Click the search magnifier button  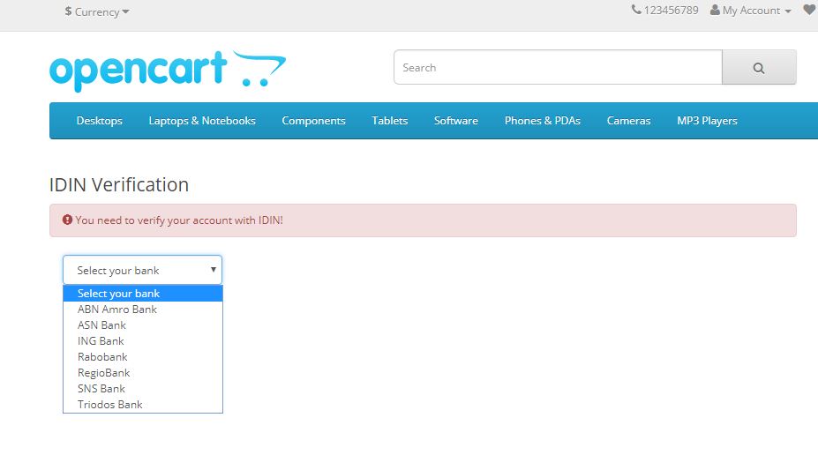click(x=759, y=67)
